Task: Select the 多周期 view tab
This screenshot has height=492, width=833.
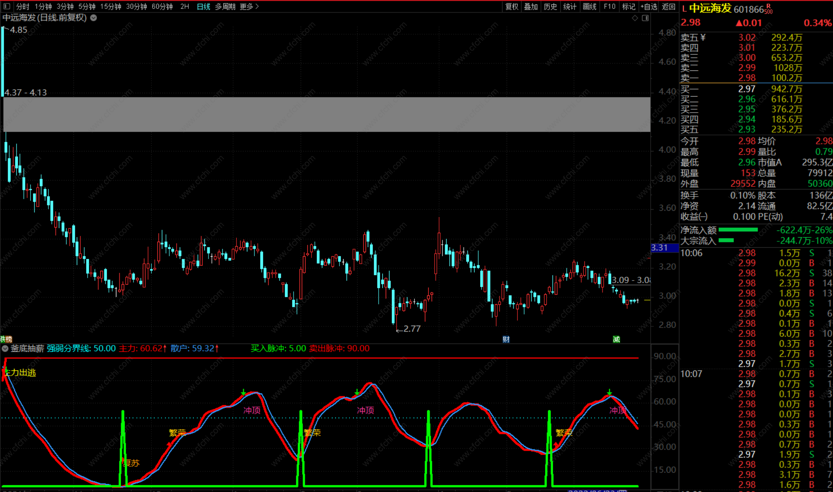Action: (x=225, y=6)
